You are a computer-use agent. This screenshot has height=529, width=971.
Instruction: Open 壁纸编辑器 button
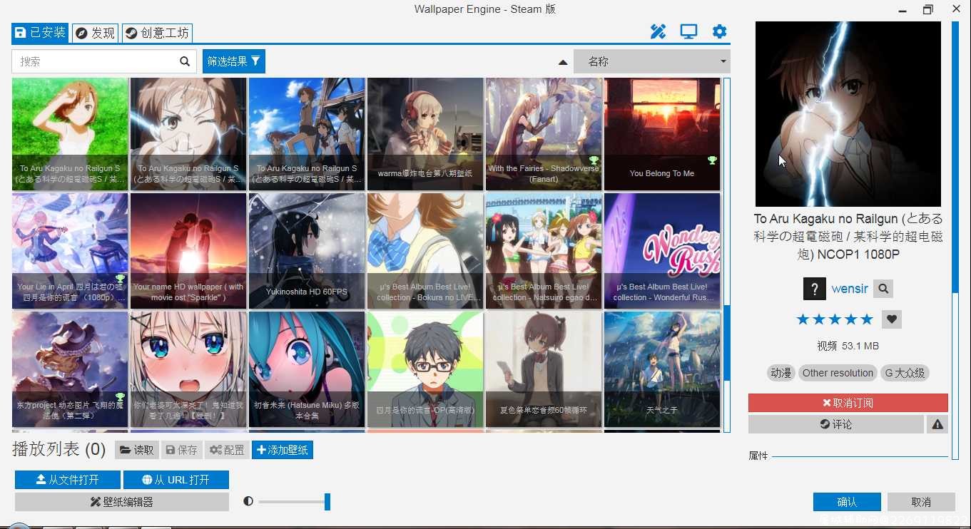[122, 502]
